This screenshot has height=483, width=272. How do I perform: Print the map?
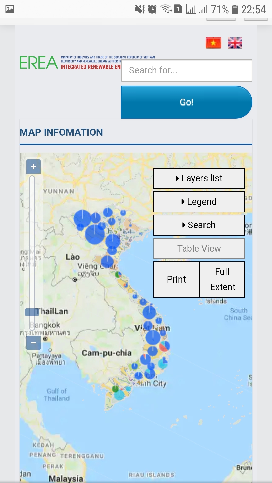177,279
